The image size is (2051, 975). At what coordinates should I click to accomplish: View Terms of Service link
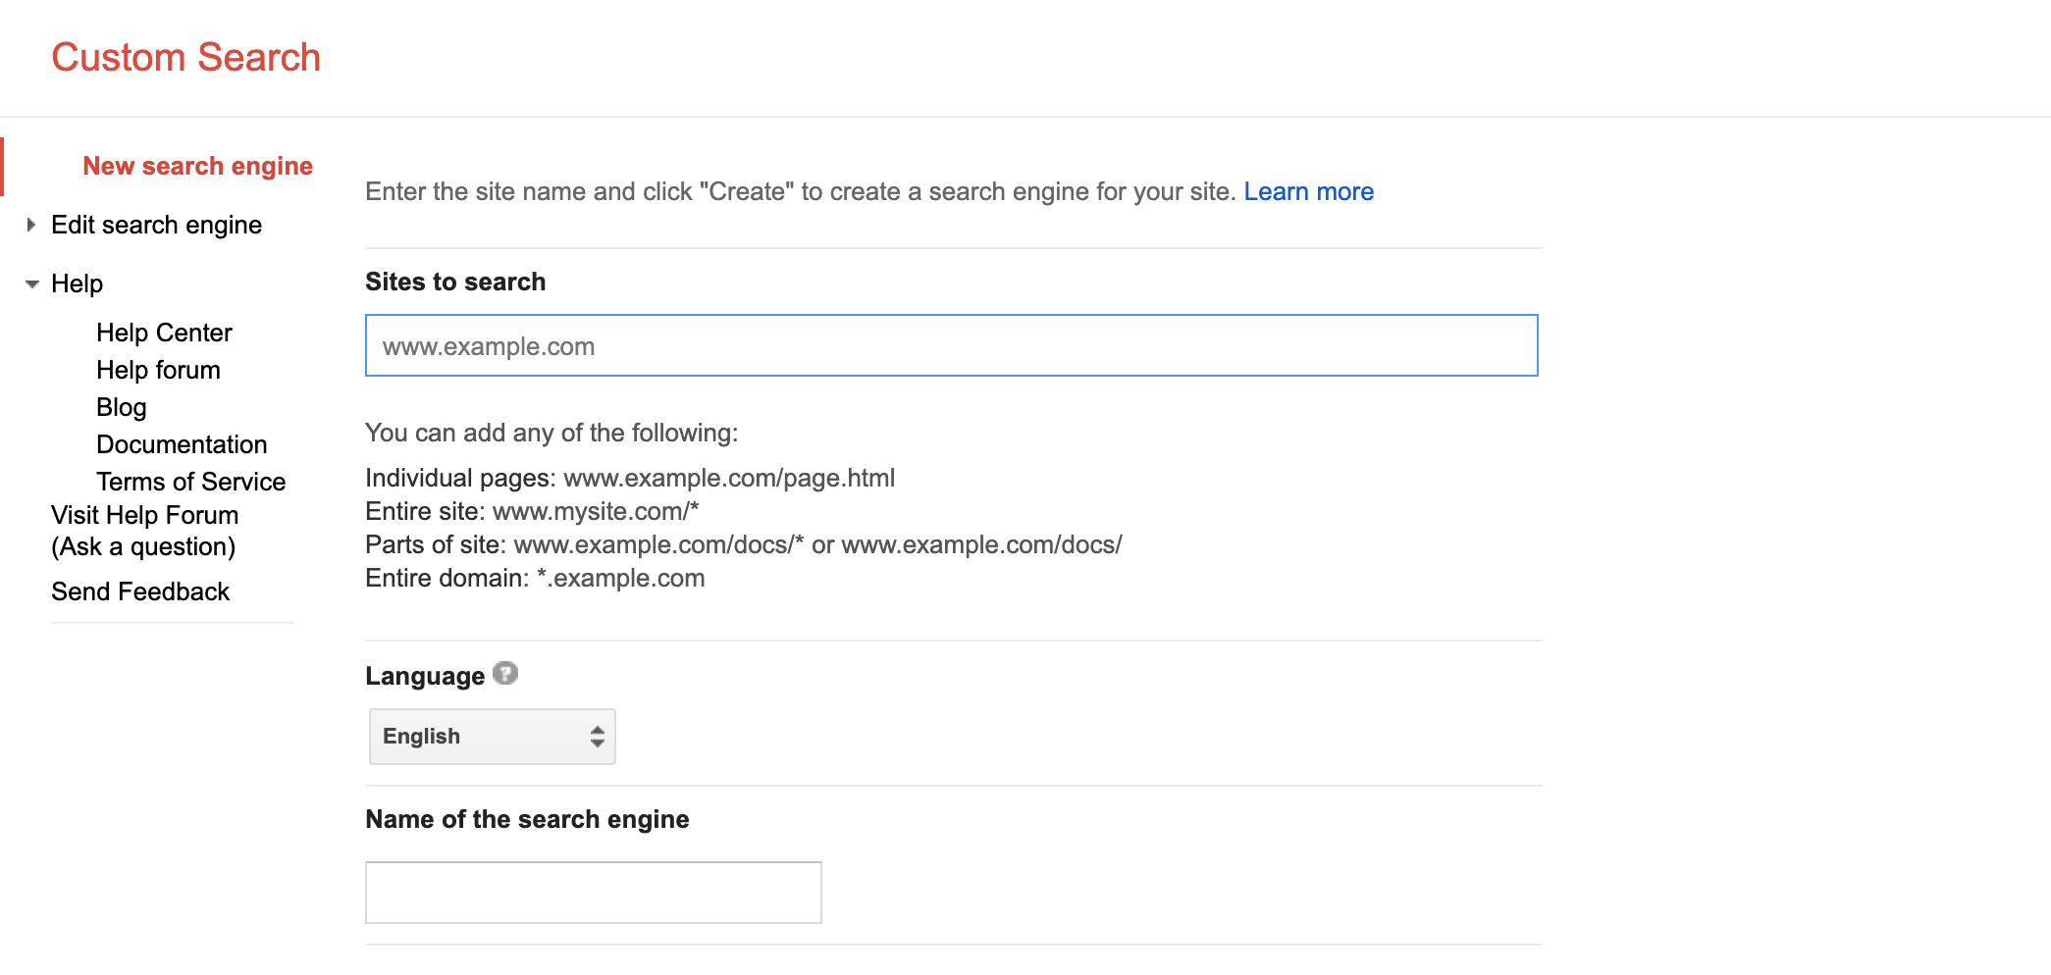(191, 482)
